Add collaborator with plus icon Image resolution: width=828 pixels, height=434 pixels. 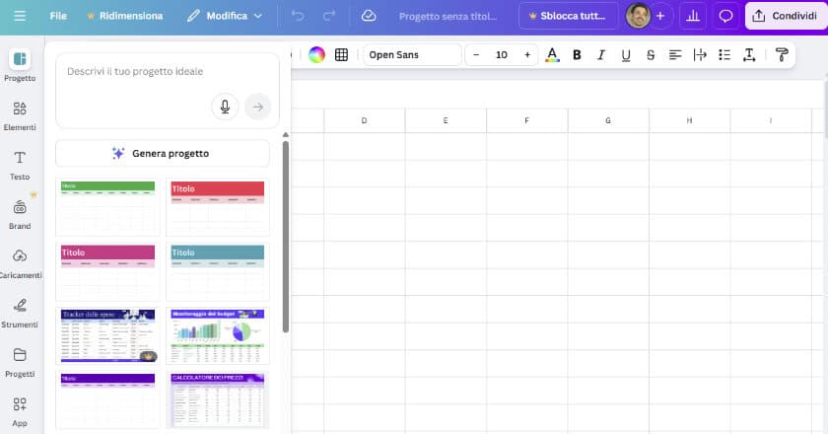click(660, 16)
